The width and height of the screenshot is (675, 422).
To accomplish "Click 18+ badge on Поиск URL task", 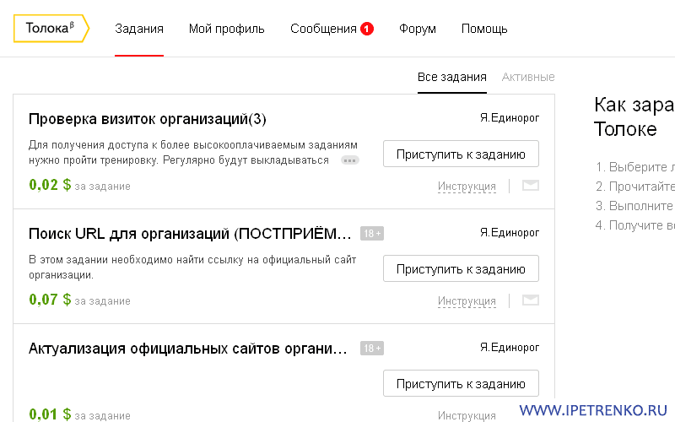I will pyautogui.click(x=372, y=234).
